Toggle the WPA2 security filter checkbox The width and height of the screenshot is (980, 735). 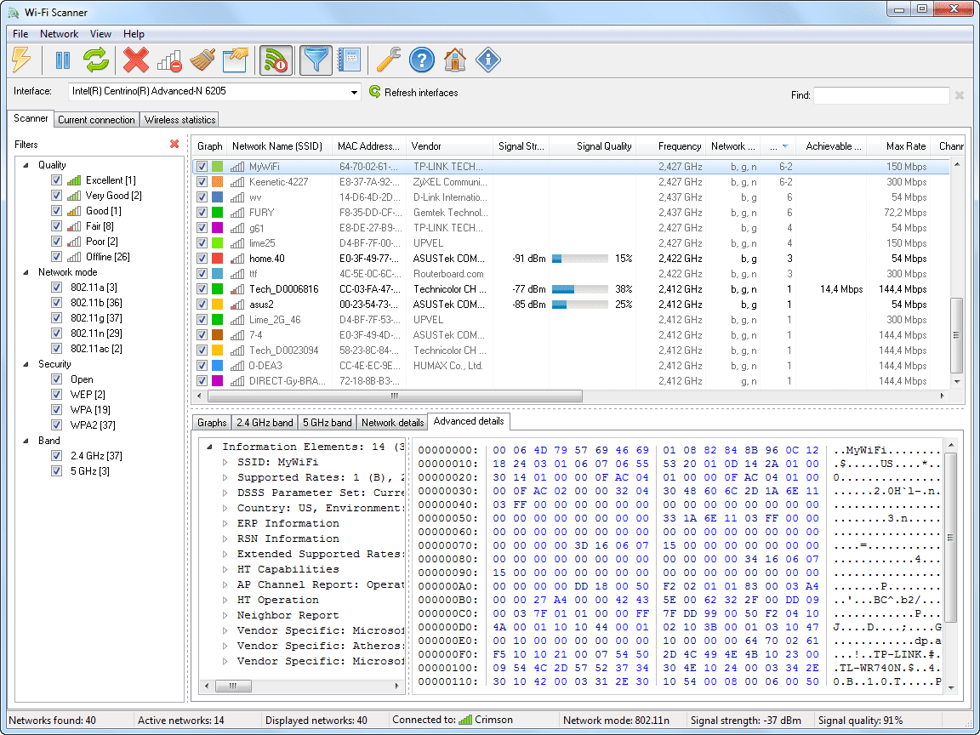coord(56,425)
